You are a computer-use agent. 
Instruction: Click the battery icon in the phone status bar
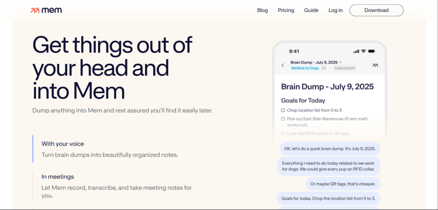tap(371, 51)
